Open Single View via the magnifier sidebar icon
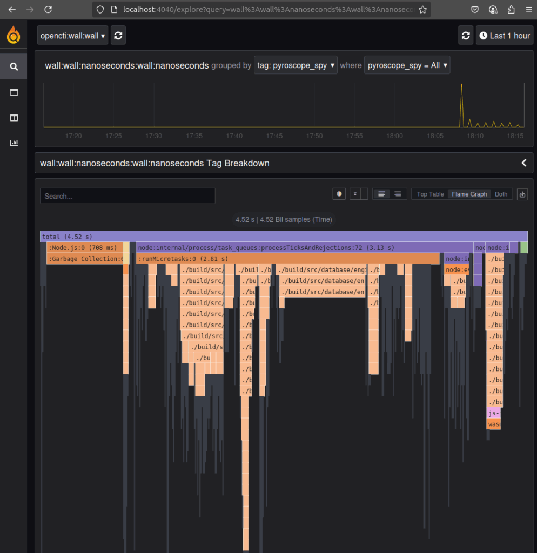Image resolution: width=537 pixels, height=553 pixels. (x=13, y=66)
